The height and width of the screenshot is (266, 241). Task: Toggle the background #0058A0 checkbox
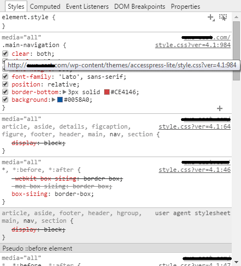[5, 100]
